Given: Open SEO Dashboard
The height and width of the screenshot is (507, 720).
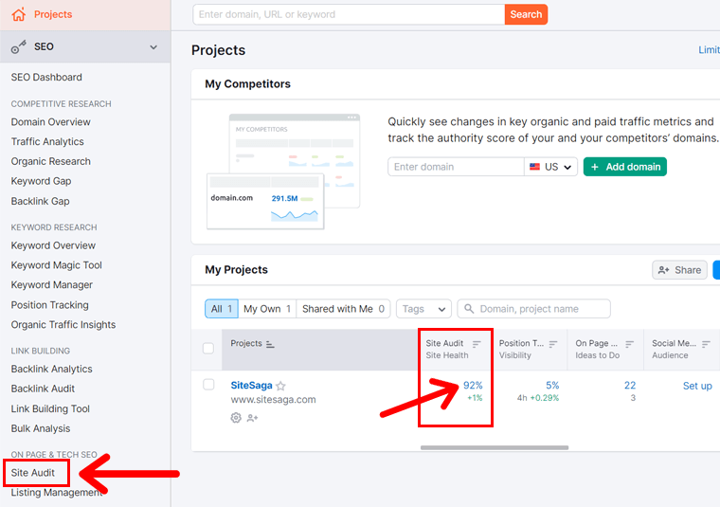Looking at the screenshot, I should point(46,77).
